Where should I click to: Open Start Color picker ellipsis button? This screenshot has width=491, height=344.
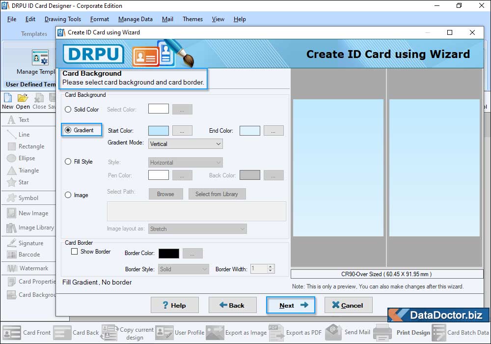pos(182,130)
